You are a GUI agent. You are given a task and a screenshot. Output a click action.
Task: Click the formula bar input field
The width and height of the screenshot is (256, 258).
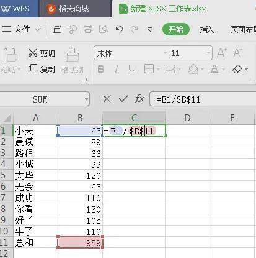tap(203, 99)
